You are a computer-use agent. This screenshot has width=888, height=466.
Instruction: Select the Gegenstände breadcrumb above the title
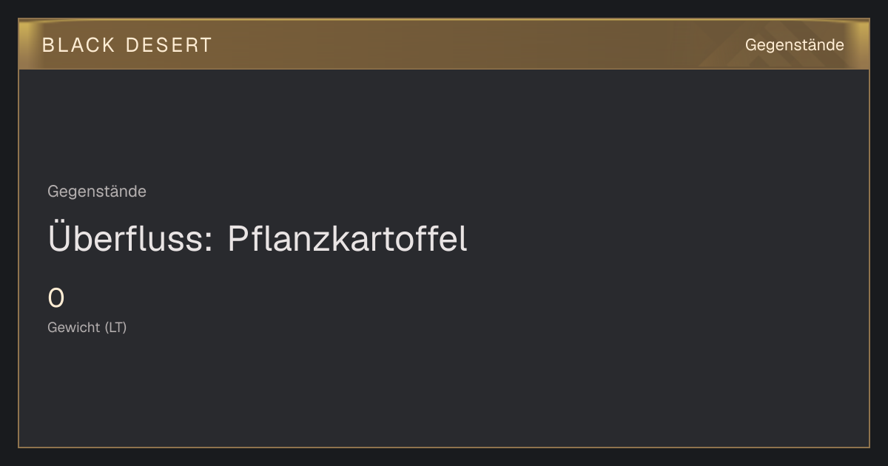(x=97, y=192)
